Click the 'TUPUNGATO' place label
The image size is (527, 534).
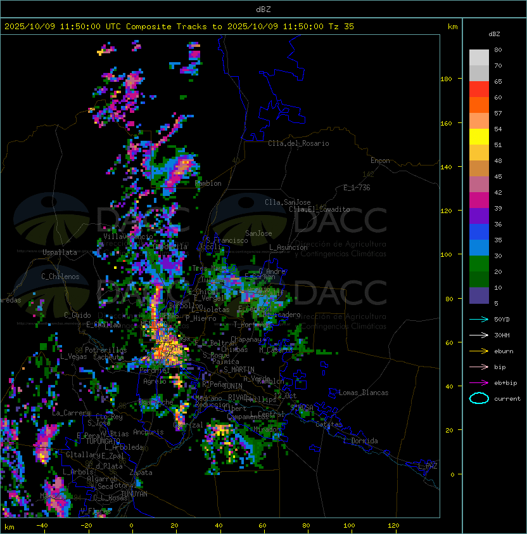[x=103, y=441]
